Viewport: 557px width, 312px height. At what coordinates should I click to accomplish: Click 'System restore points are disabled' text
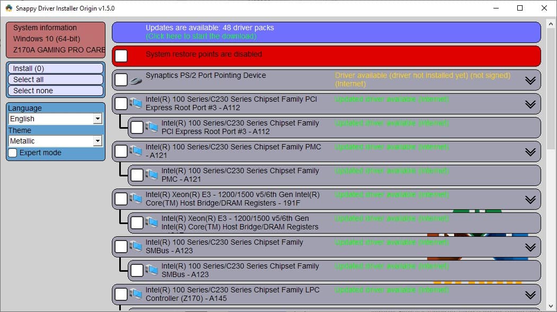(x=204, y=55)
